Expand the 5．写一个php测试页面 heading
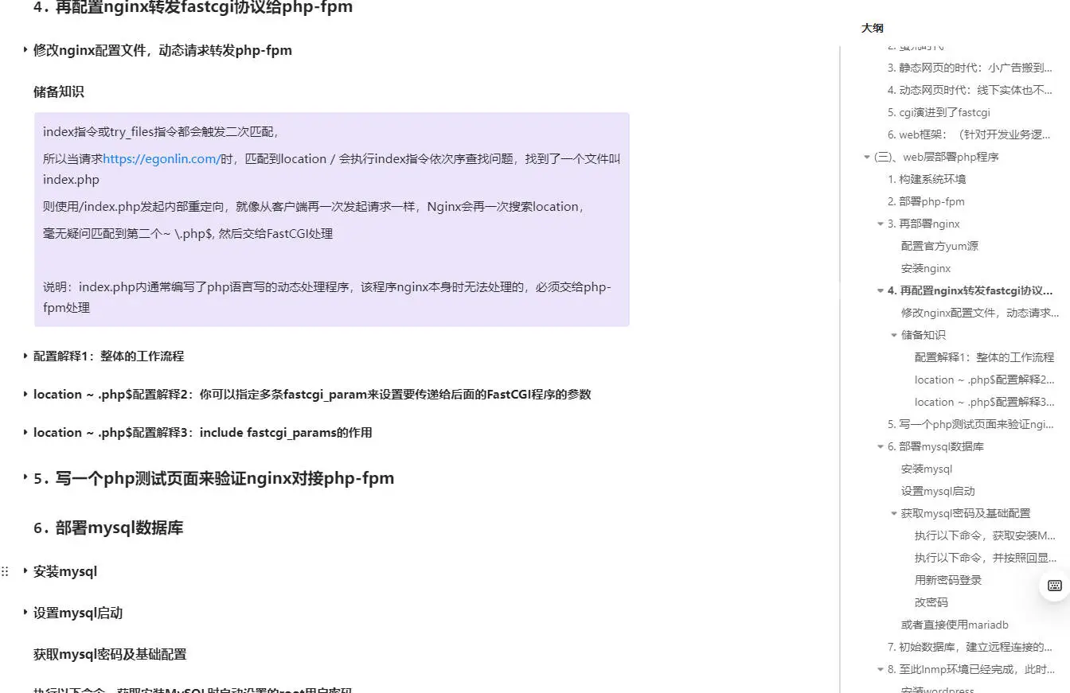This screenshot has width=1070, height=693. 25,477
